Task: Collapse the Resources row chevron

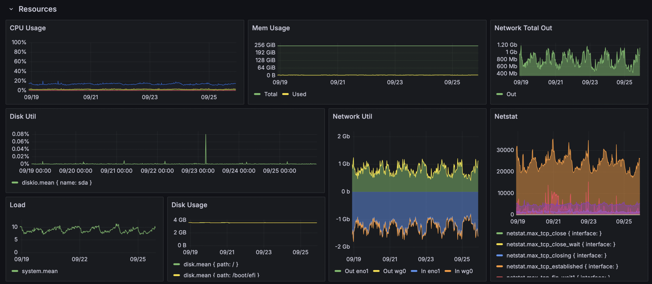Action: click(x=11, y=9)
